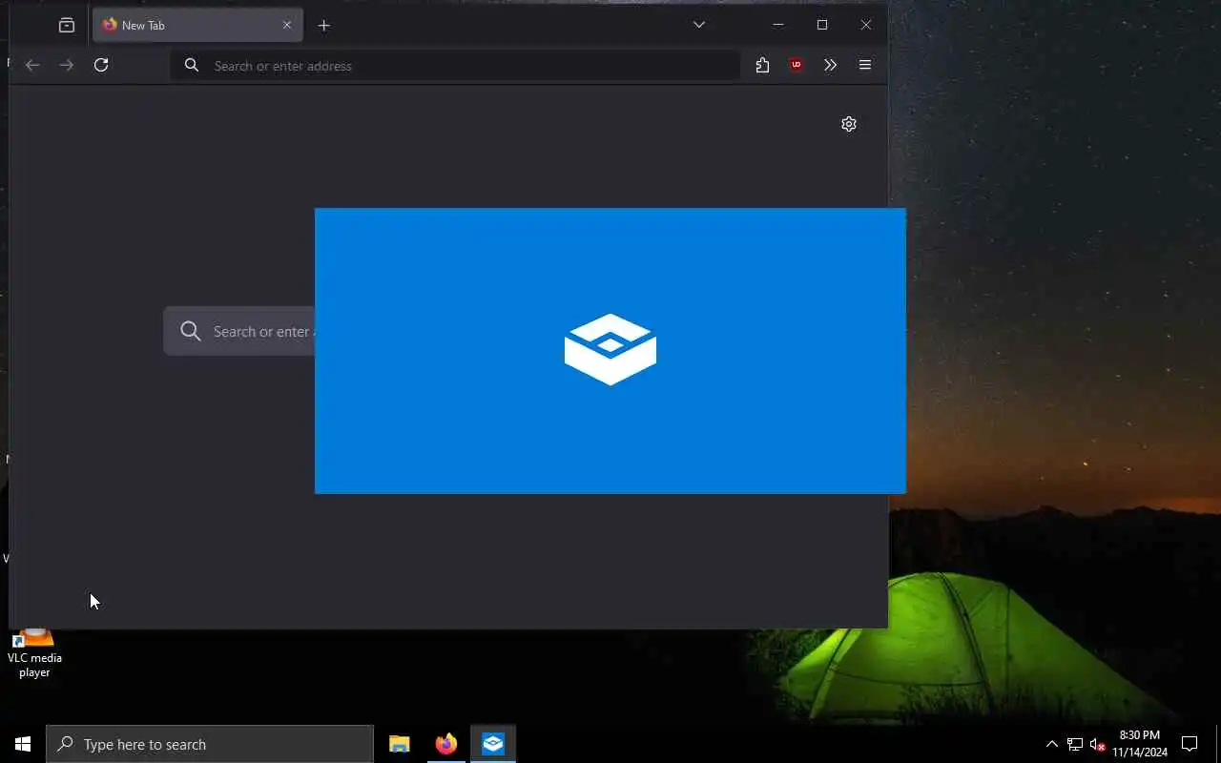The height and width of the screenshot is (763, 1221).
Task: Open Firefox View from the tab bar
Action: point(67,26)
